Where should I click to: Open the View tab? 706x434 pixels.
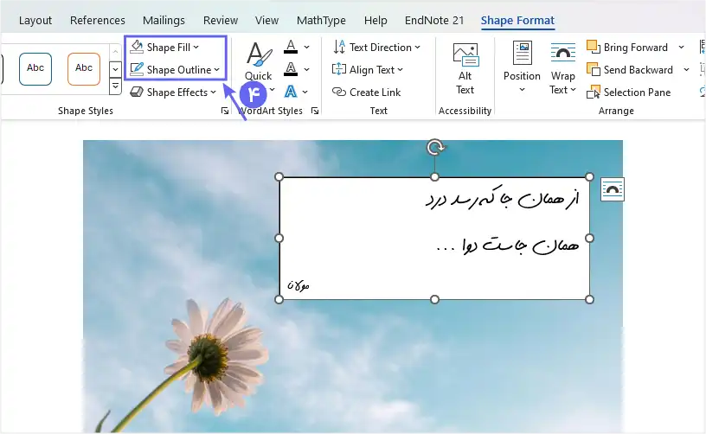266,20
